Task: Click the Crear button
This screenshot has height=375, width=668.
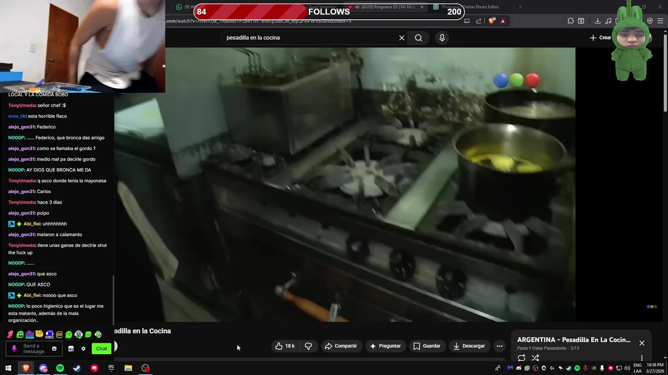Action: pyautogui.click(x=601, y=37)
